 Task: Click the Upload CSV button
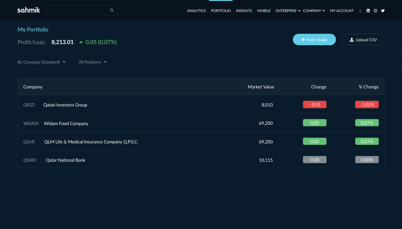tap(363, 40)
